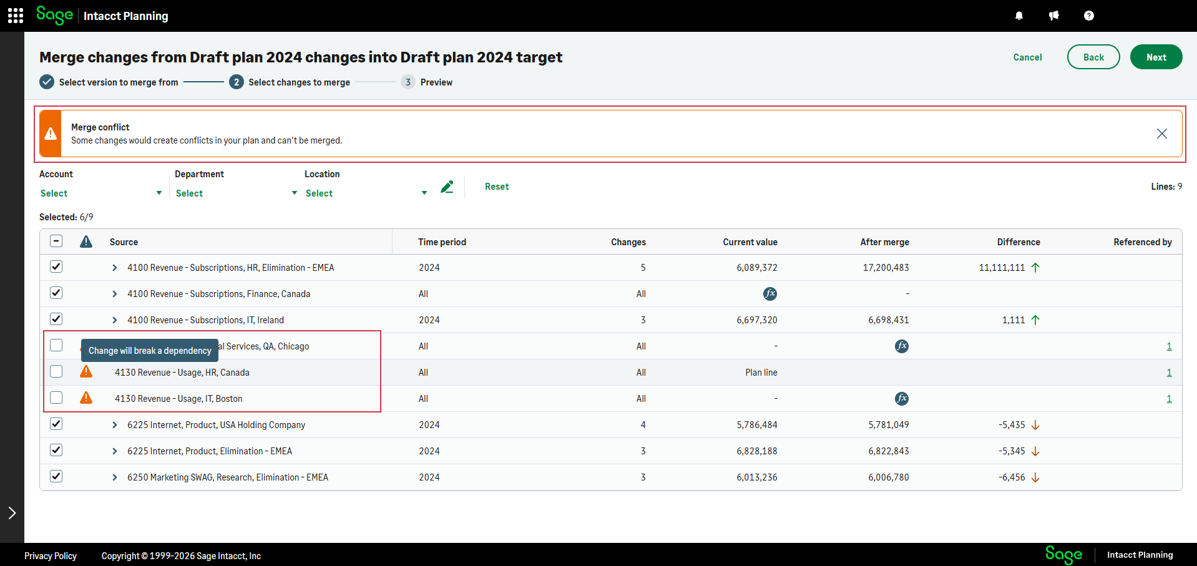Click the Back button
Viewport: 1197px width, 566px height.
(x=1093, y=57)
